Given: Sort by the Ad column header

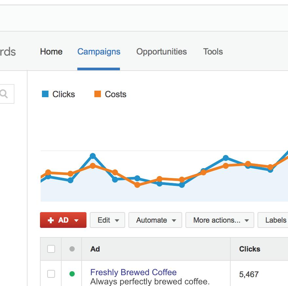Looking at the screenshot, I should [x=95, y=249].
